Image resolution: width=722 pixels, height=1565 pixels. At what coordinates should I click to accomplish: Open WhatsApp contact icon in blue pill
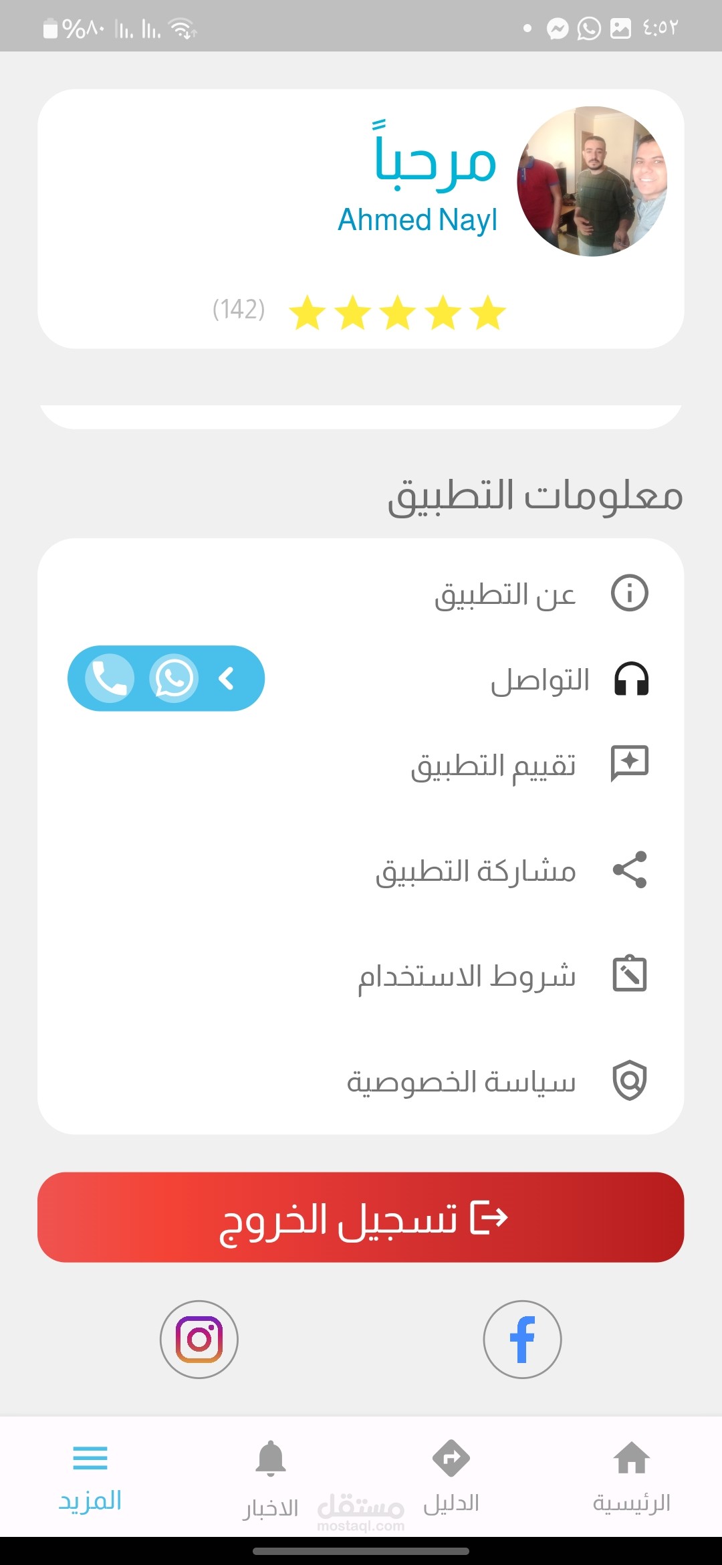pos(174,678)
